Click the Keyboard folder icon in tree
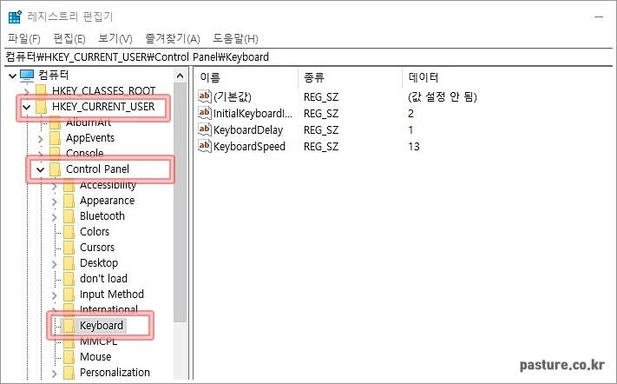Screen dimensions: 617x384 pyautogui.click(x=68, y=326)
